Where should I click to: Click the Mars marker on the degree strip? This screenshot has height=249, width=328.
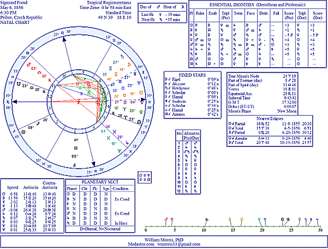[166, 219]
